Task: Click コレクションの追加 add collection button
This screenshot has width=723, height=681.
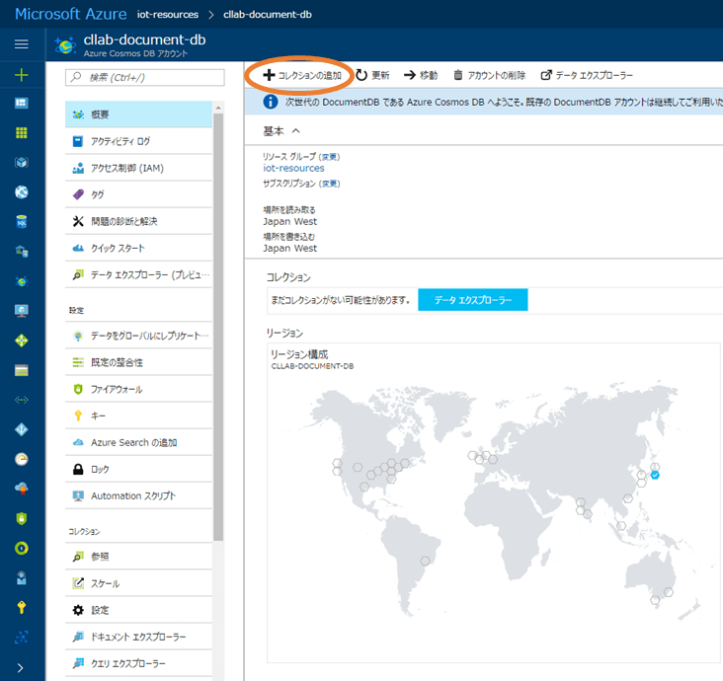Action: (x=302, y=75)
